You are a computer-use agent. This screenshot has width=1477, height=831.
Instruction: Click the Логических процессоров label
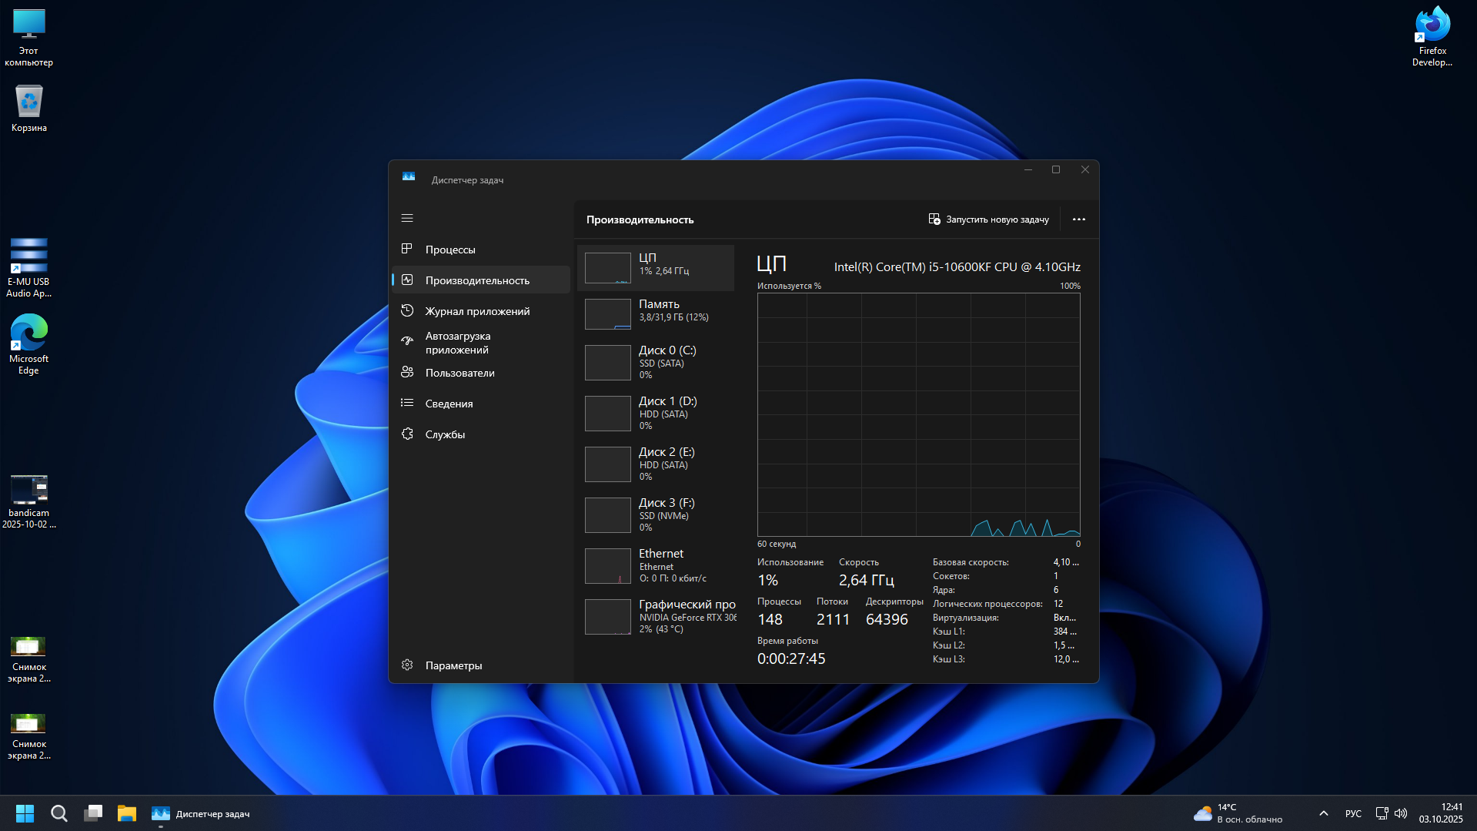[x=987, y=604]
